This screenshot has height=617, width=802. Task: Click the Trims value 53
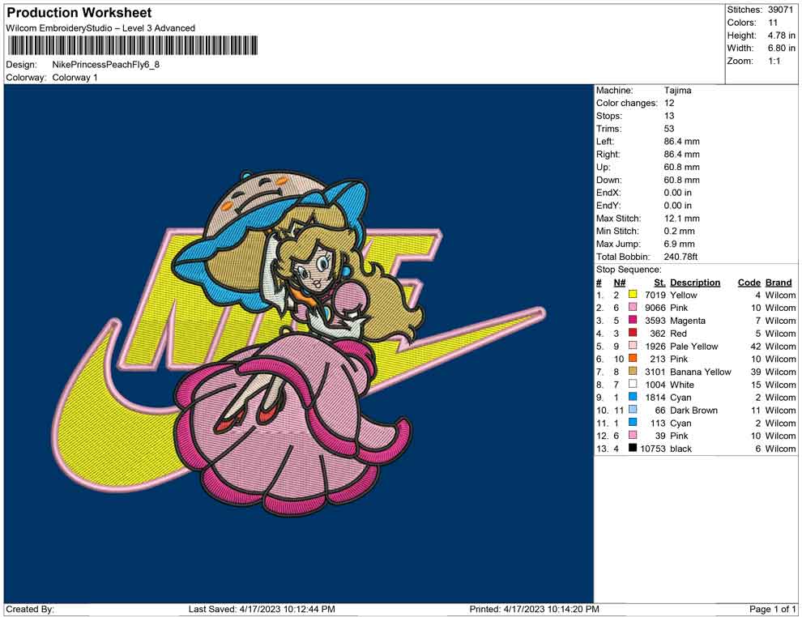coord(669,128)
